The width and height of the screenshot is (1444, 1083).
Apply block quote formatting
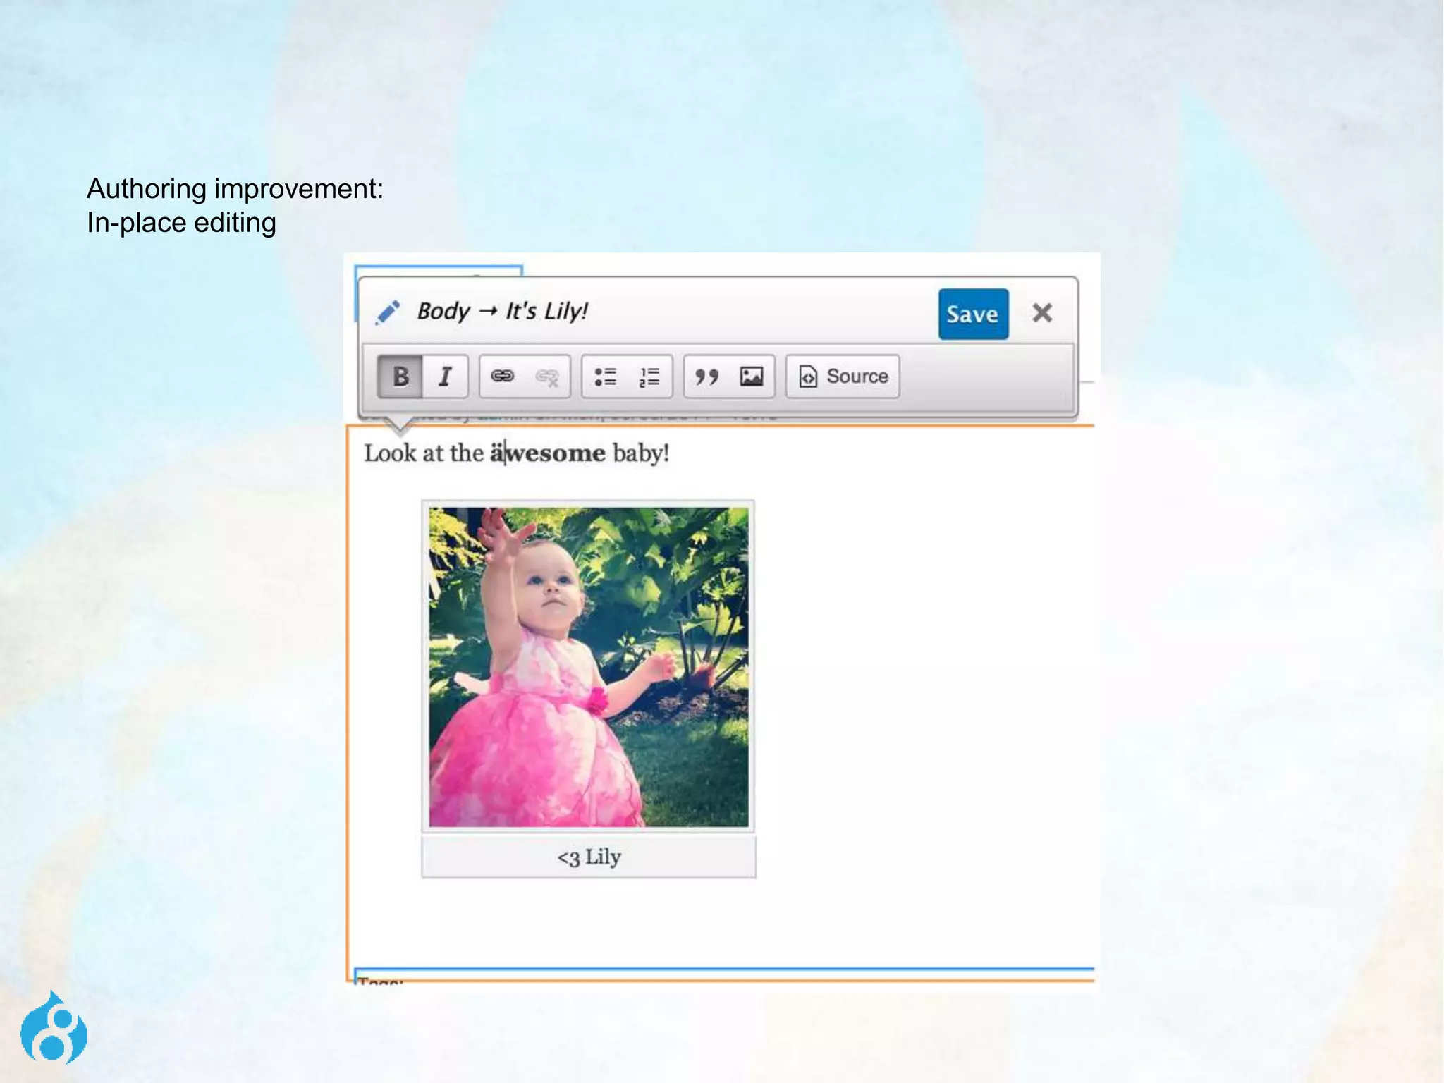(706, 377)
